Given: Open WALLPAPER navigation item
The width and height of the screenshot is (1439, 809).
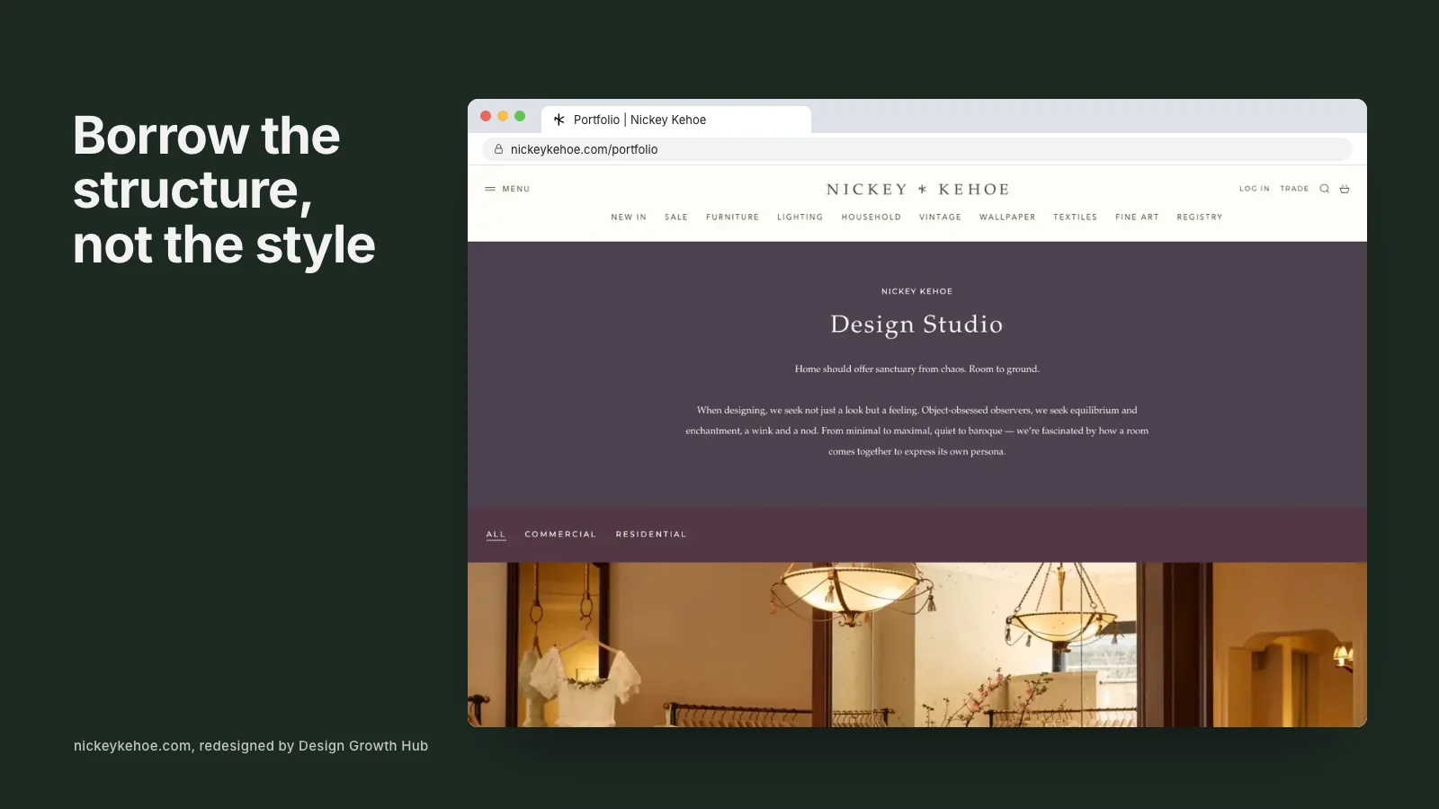Looking at the screenshot, I should 1007,217.
